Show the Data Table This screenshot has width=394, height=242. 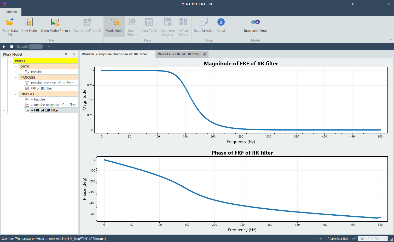click(x=149, y=25)
